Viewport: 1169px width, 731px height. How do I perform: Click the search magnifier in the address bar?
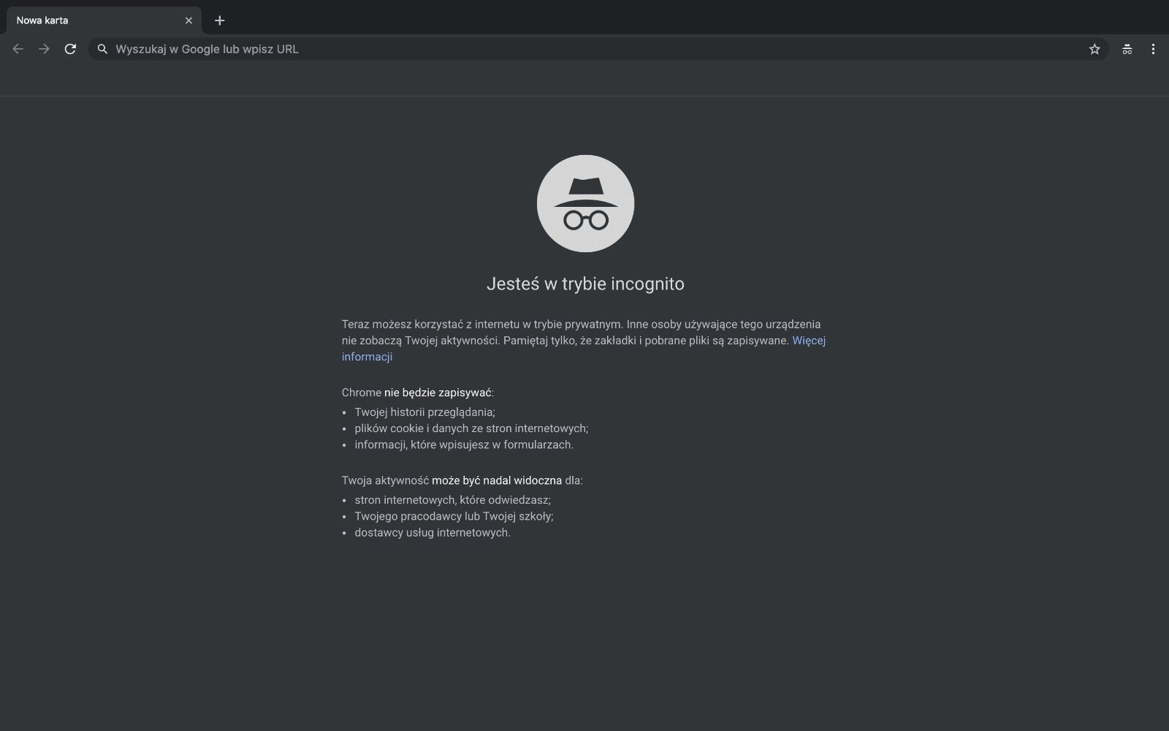102,49
